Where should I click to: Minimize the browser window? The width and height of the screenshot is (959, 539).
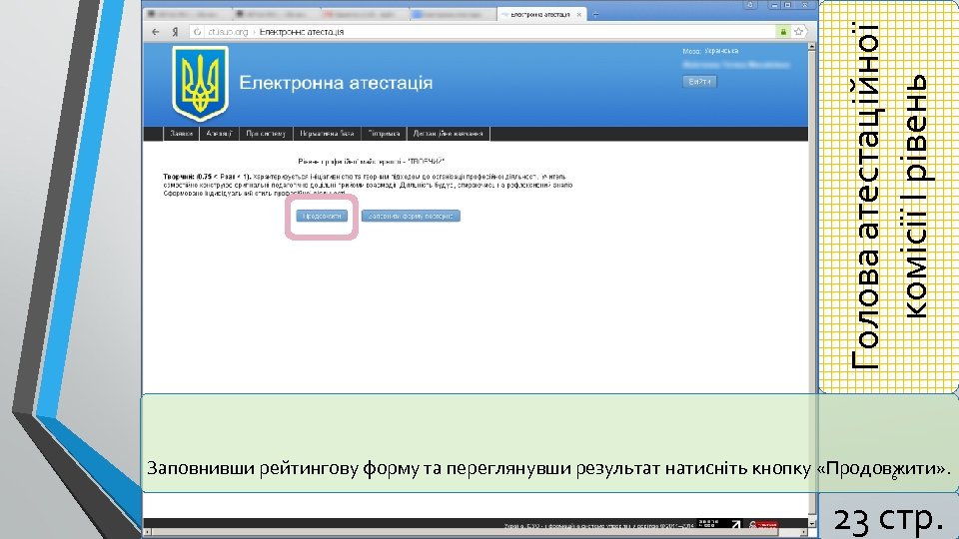[774, 5]
